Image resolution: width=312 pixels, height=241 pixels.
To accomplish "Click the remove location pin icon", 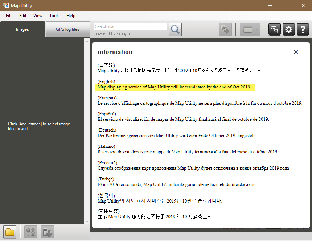I will coord(31,232).
